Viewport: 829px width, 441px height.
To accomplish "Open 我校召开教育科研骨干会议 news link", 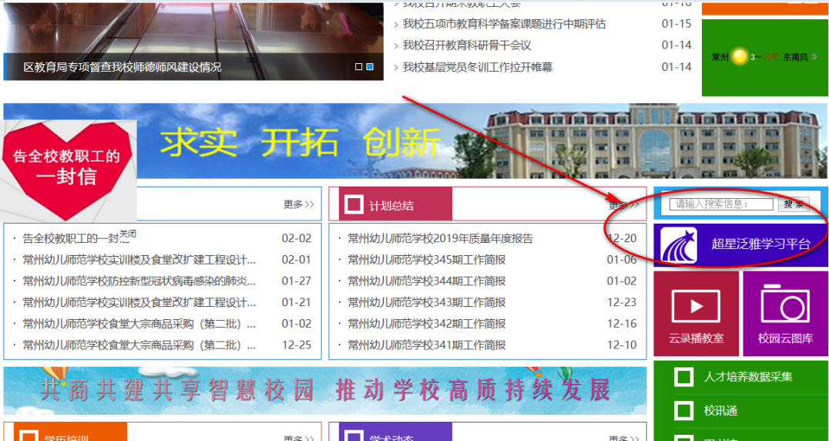I will coord(467,45).
